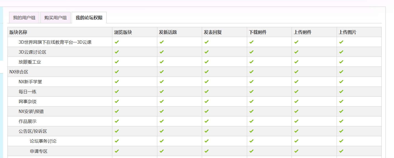Image resolution: width=394 pixels, height=158 pixels.
Task: Click 浏览版块 checkmark for 公告区/投诉区
Action: tap(117, 131)
